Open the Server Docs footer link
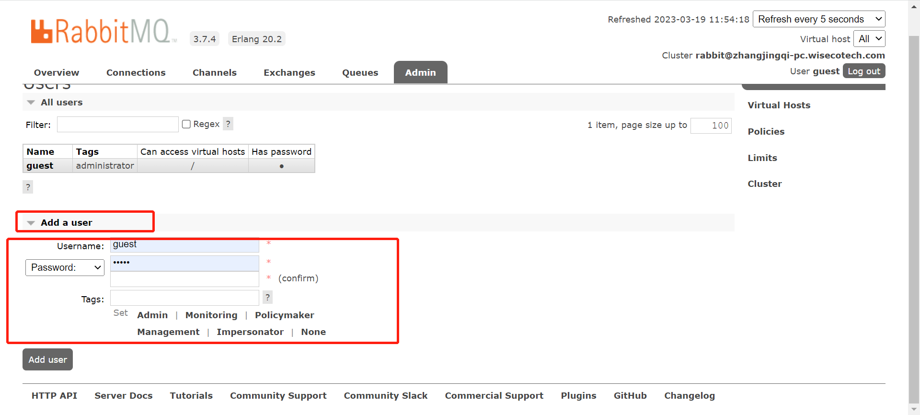920x415 pixels. [124, 396]
